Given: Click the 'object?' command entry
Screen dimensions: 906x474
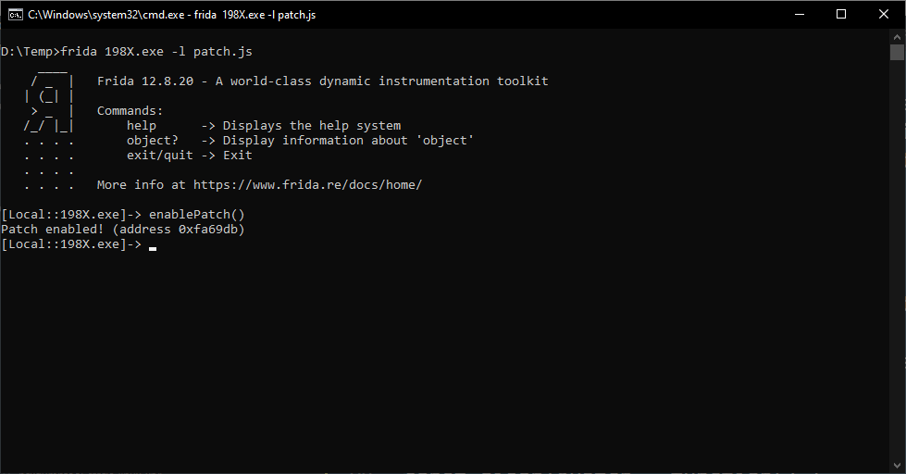Looking at the screenshot, I should (153, 141).
